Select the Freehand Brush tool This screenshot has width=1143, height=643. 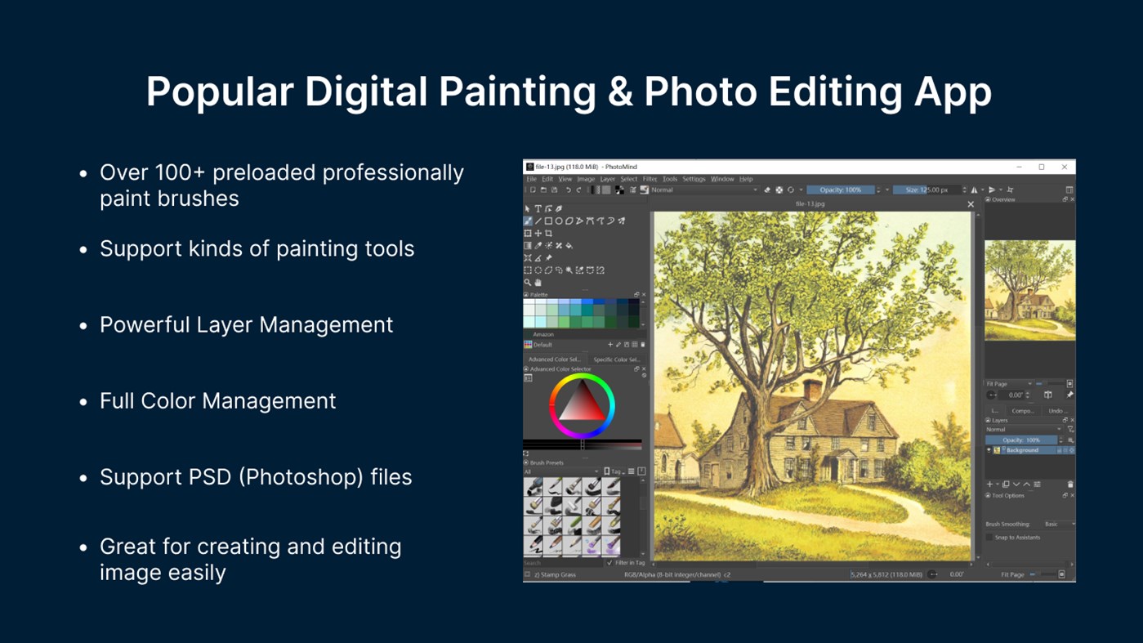[528, 221]
